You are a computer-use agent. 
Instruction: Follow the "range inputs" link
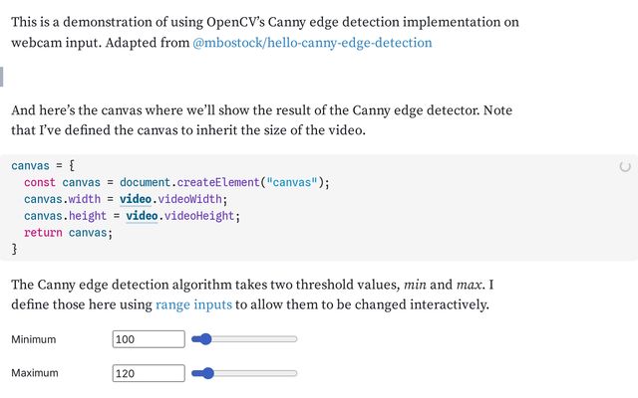[x=193, y=304]
